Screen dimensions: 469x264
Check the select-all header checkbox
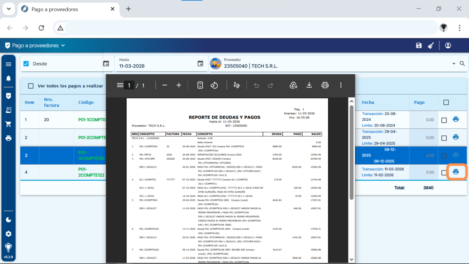coord(446,103)
